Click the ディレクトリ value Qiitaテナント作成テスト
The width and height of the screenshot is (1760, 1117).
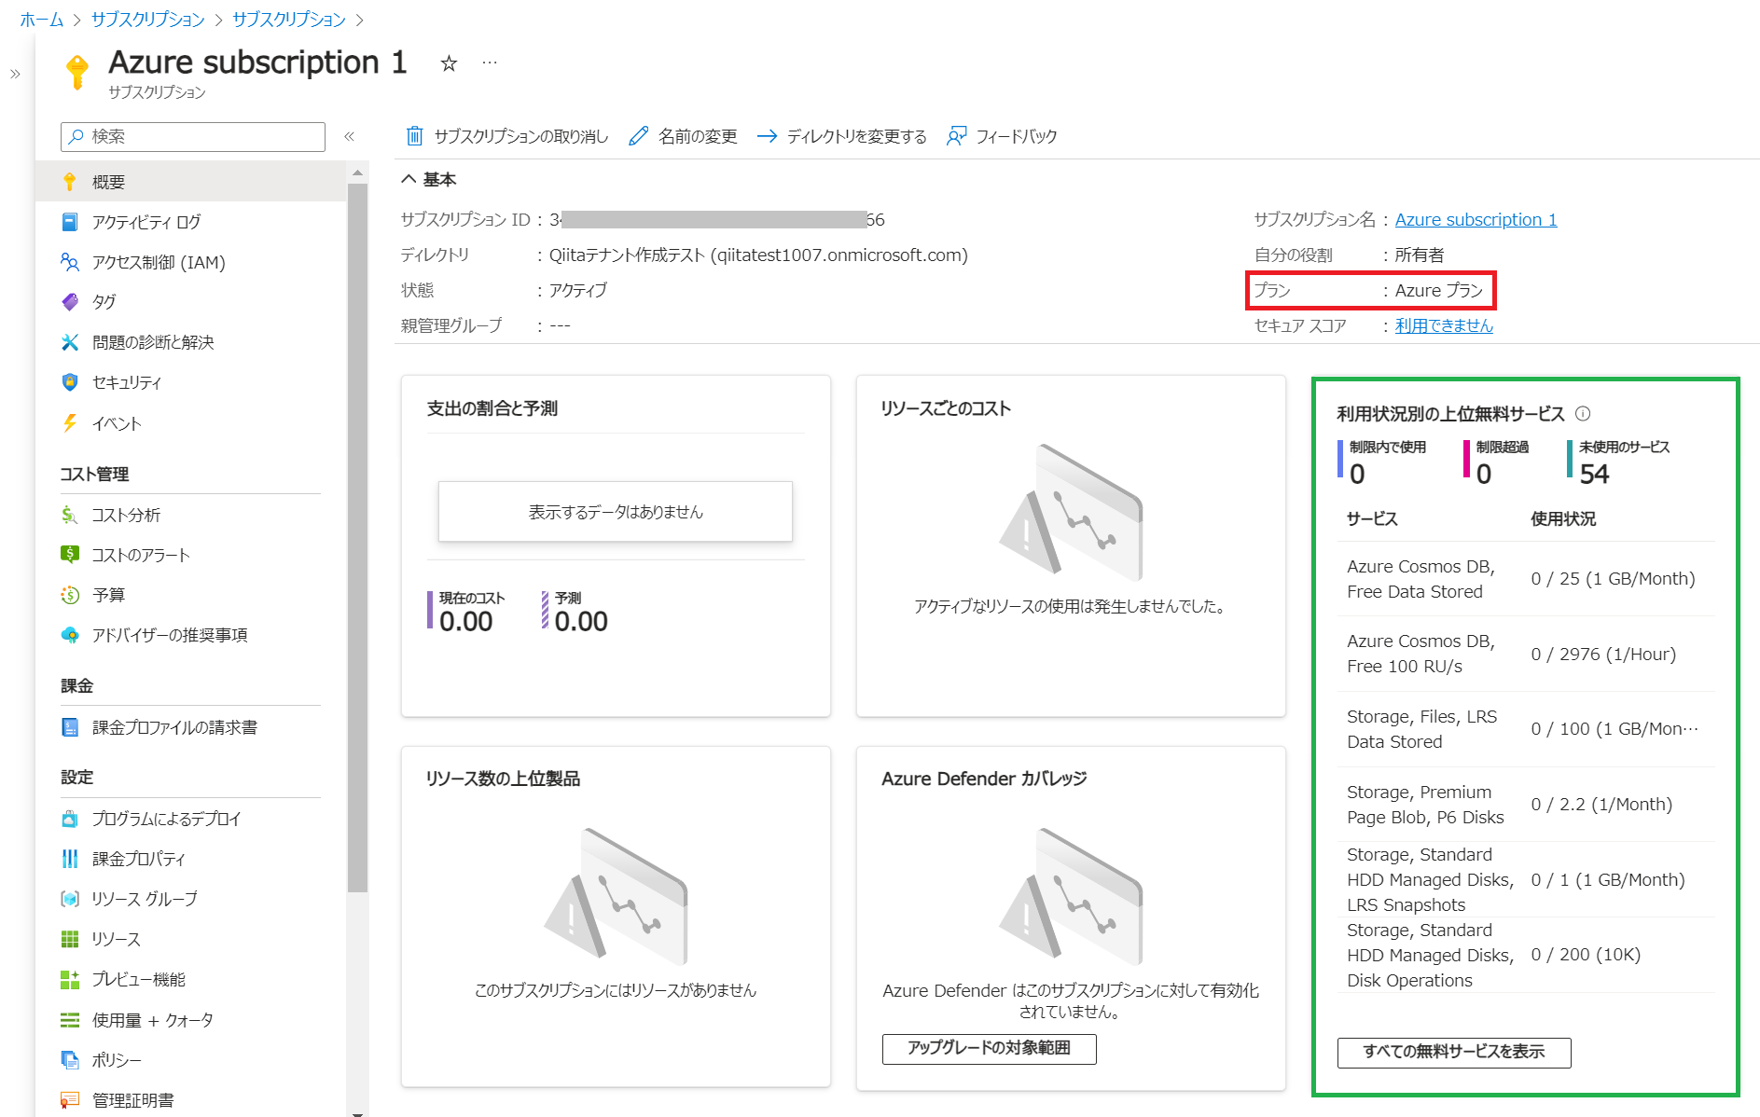[758, 255]
